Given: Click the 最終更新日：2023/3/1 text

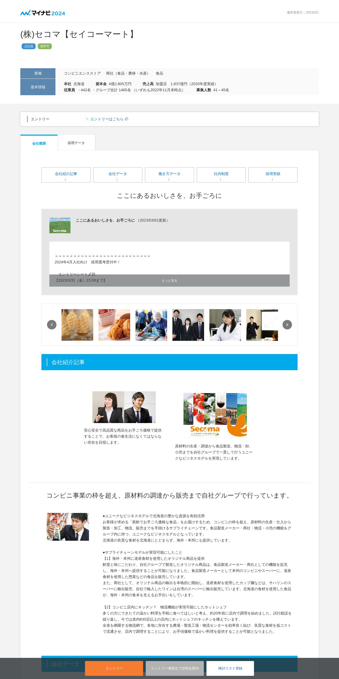Looking at the screenshot, I should (x=303, y=12).
